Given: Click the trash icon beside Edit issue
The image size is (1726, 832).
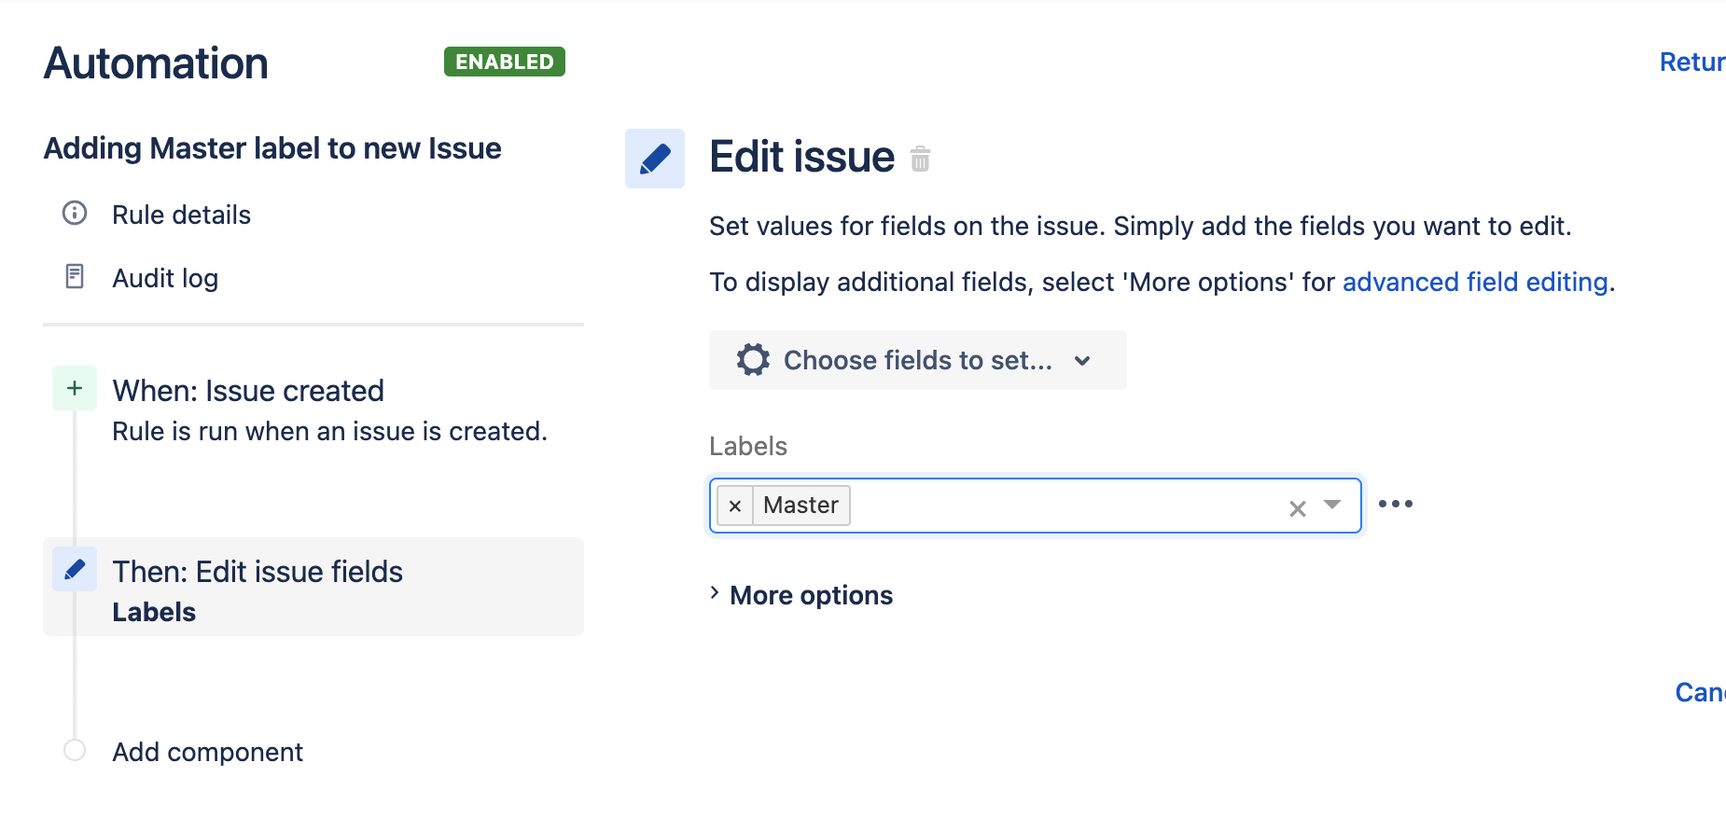Looking at the screenshot, I should point(920,159).
